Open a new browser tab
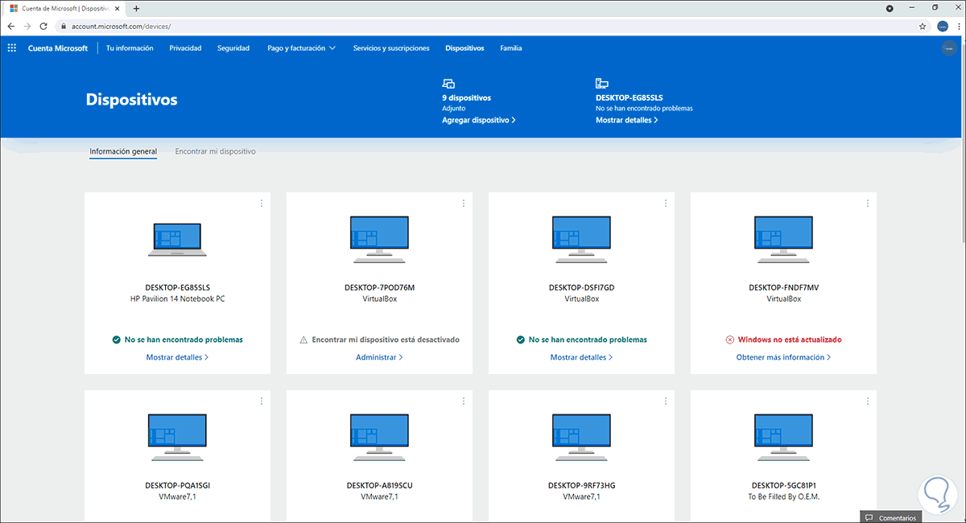The image size is (966, 523). (x=136, y=8)
